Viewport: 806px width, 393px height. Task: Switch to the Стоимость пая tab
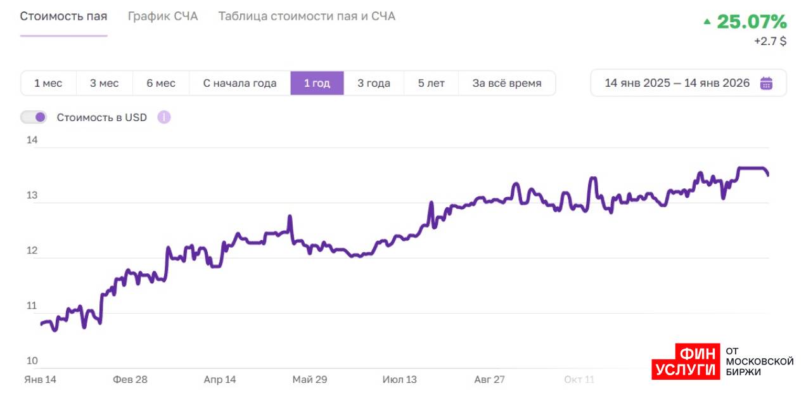pos(63,16)
